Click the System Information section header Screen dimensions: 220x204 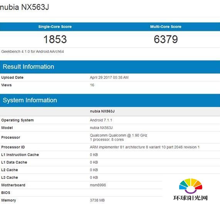[x=30, y=100]
